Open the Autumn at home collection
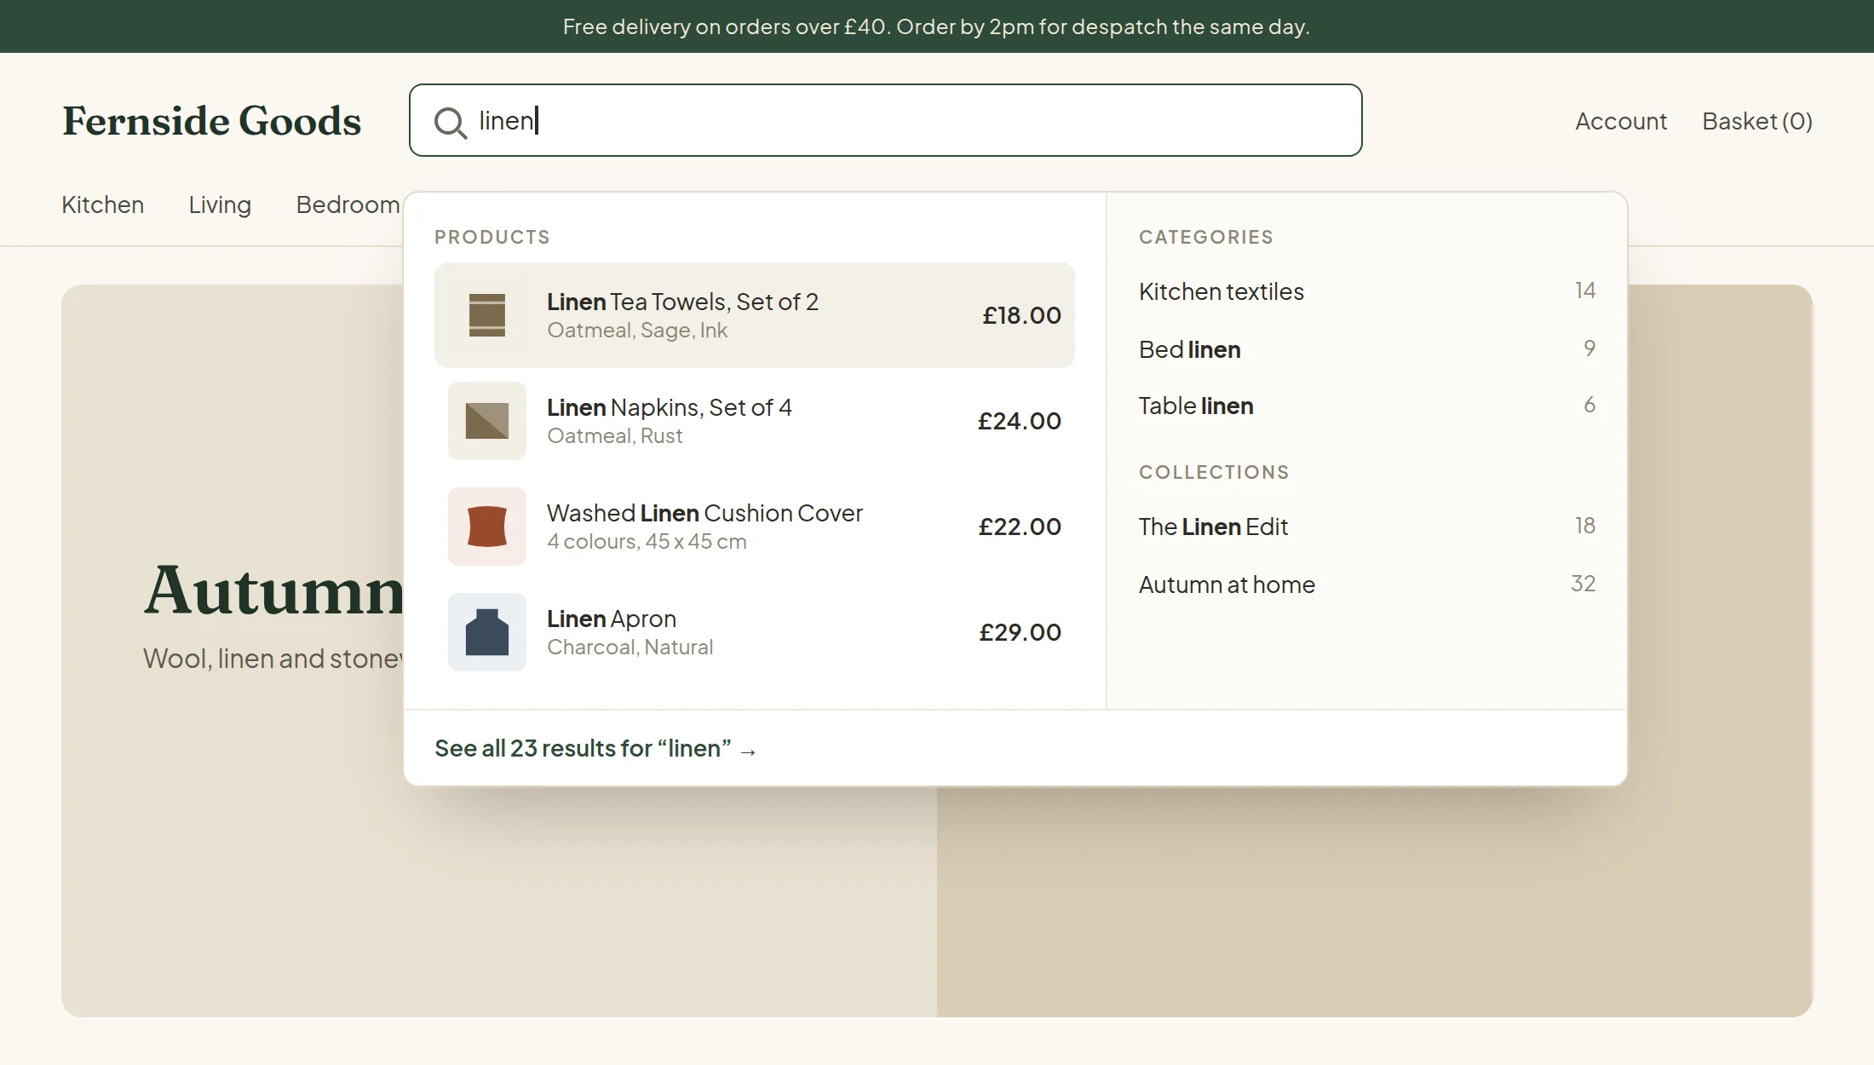This screenshot has height=1065, width=1874. 1367,584
